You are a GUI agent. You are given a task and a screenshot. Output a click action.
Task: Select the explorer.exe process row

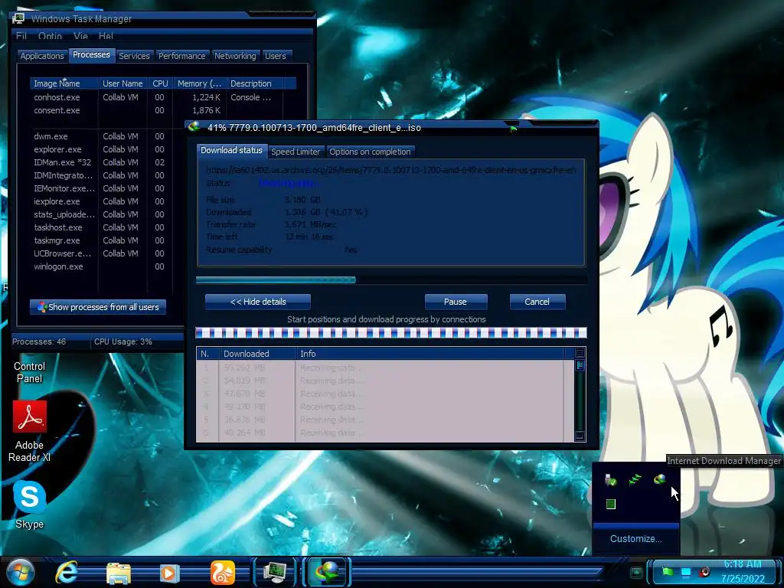click(106, 149)
